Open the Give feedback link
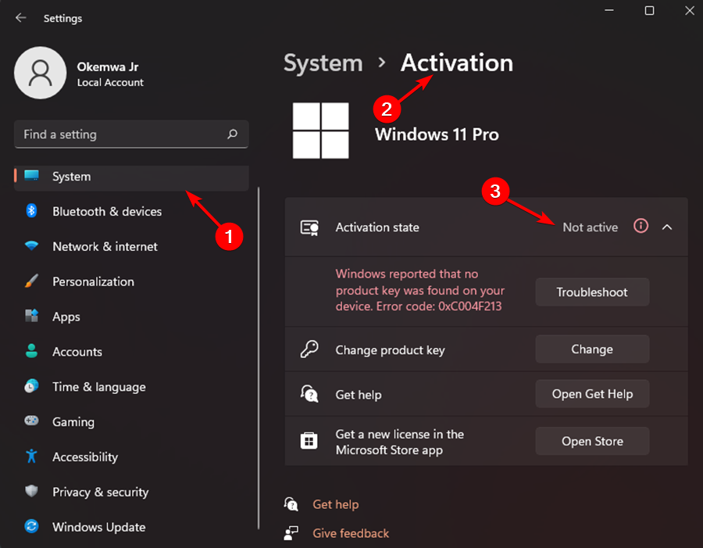This screenshot has height=548, width=703. [x=350, y=533]
